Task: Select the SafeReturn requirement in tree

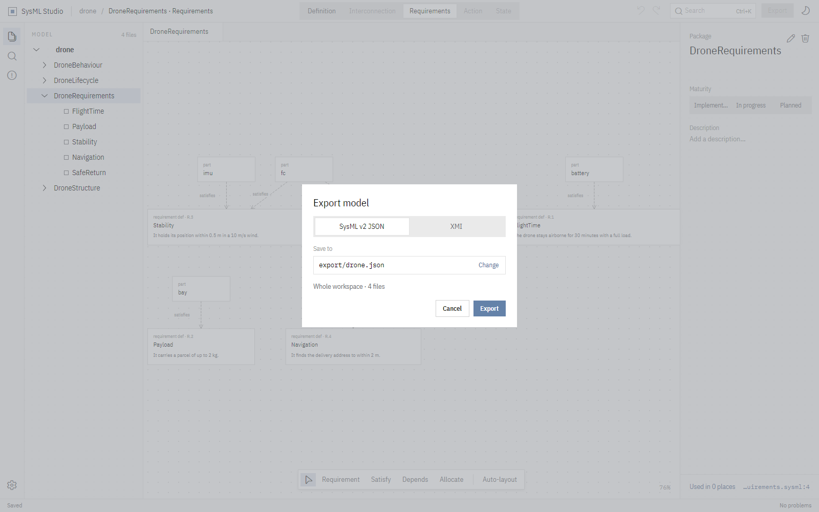Action: pos(83,173)
